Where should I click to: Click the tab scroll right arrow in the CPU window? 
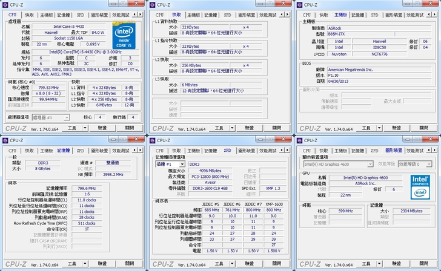[140, 15]
